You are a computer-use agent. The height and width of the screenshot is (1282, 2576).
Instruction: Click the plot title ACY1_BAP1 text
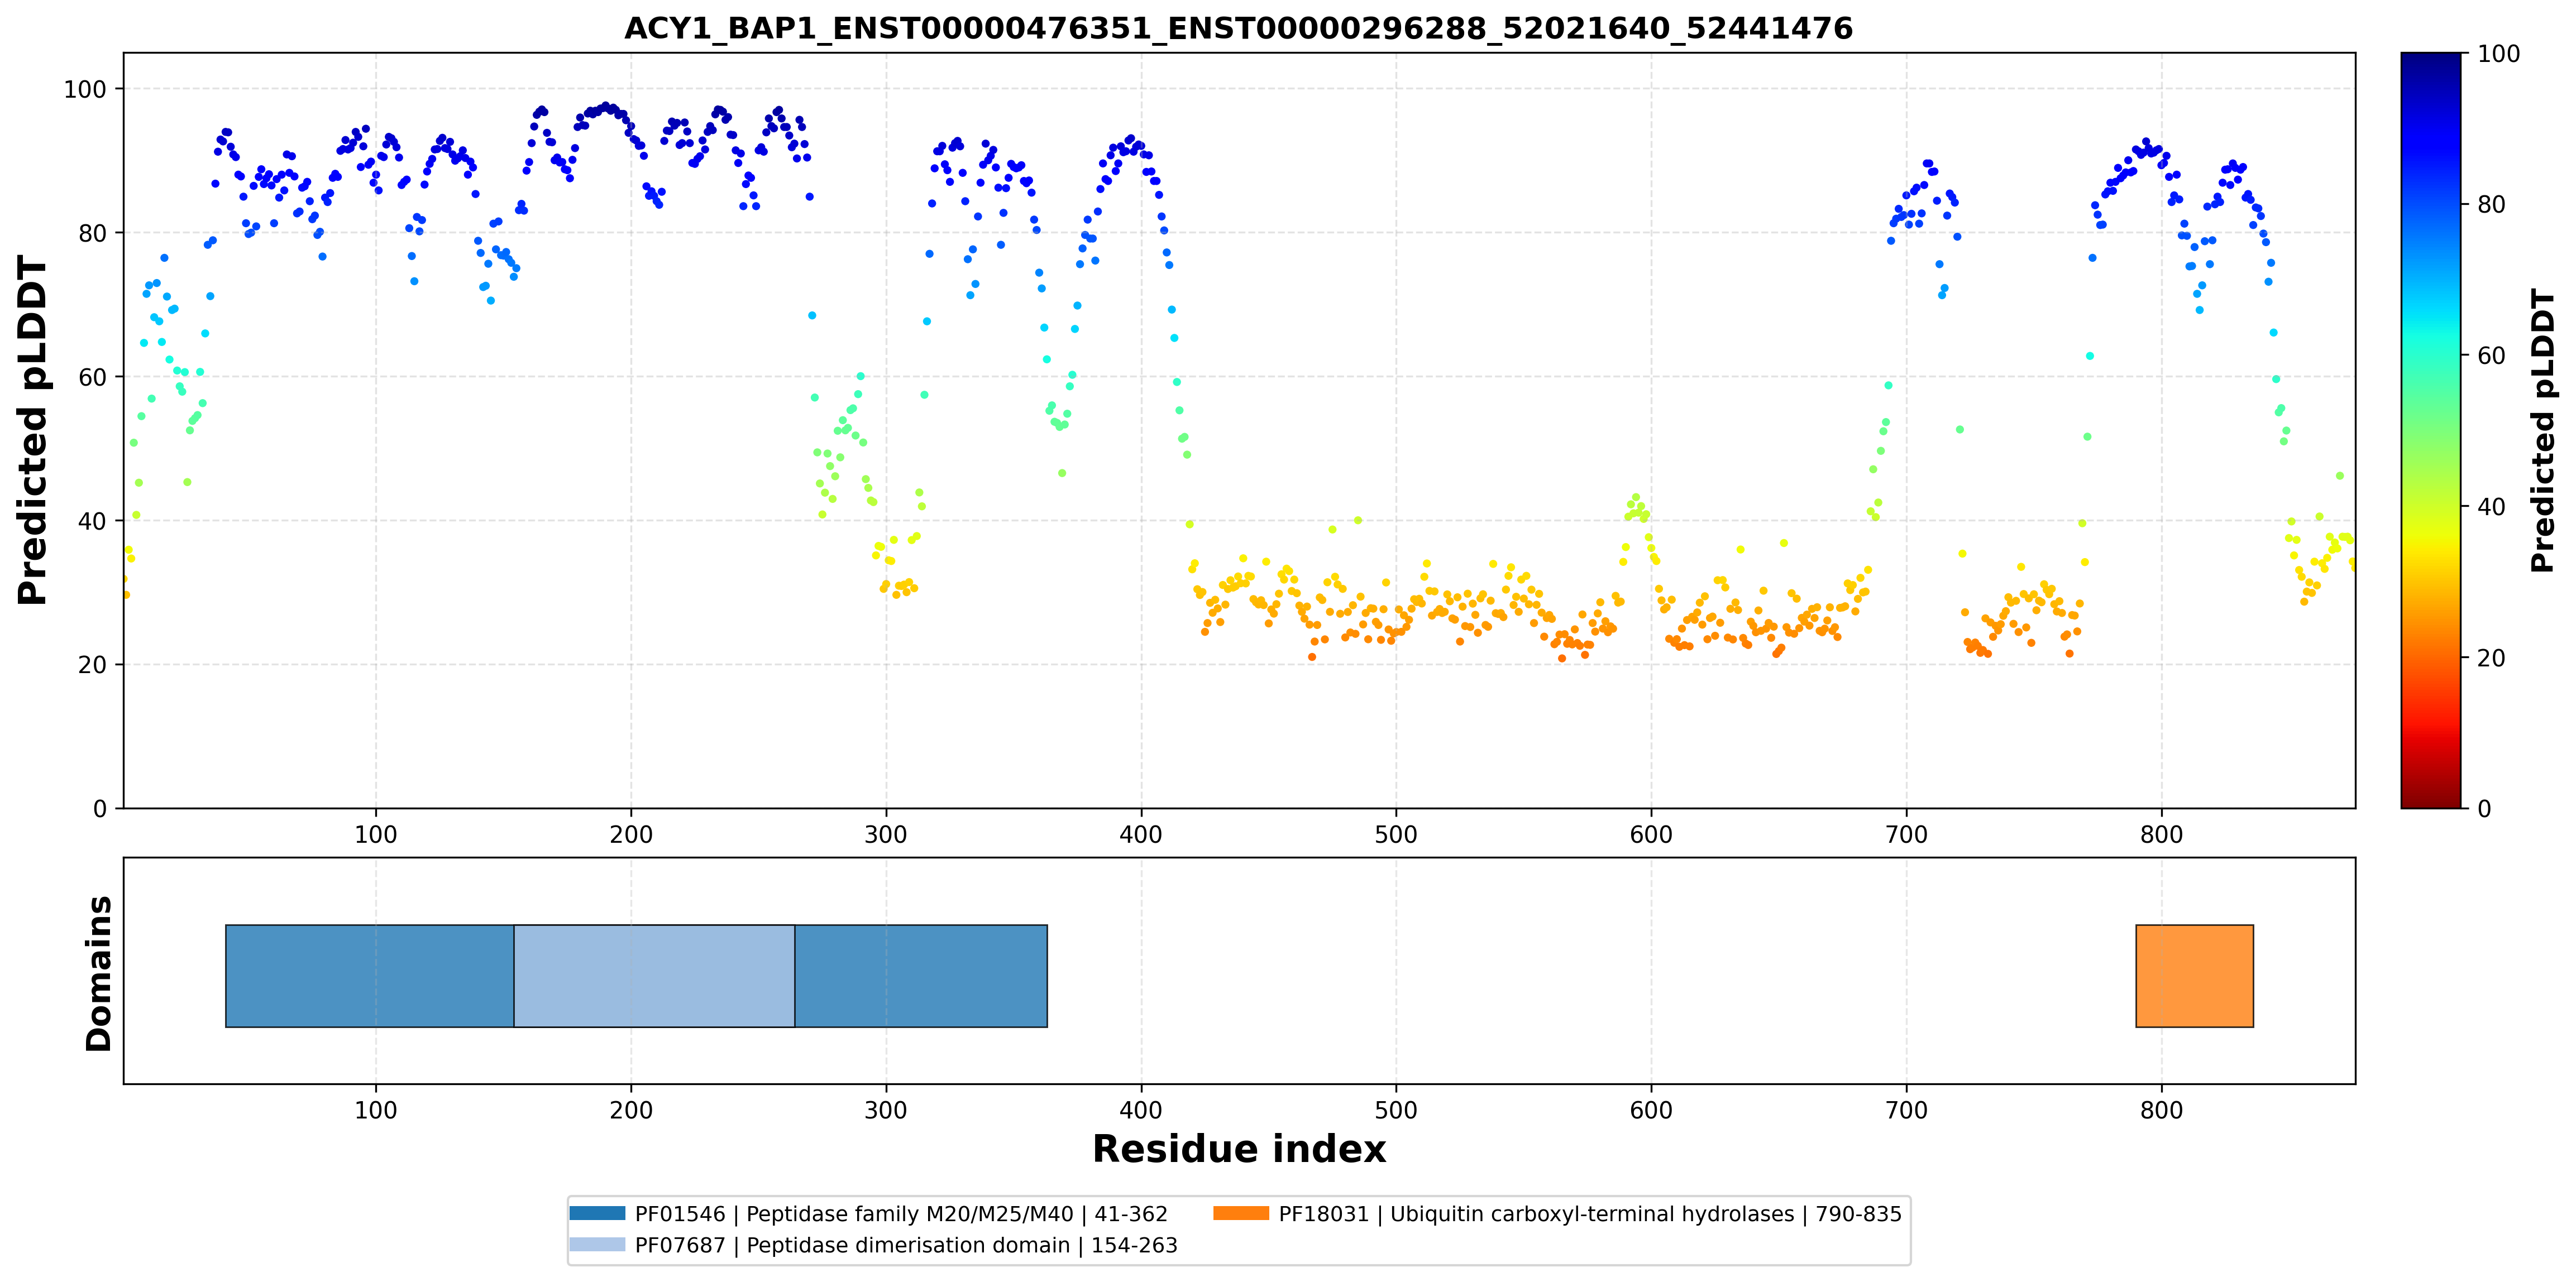1238,28
